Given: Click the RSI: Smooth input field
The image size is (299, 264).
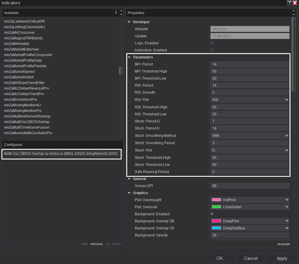Looking at the screenshot, I should coord(250,93).
